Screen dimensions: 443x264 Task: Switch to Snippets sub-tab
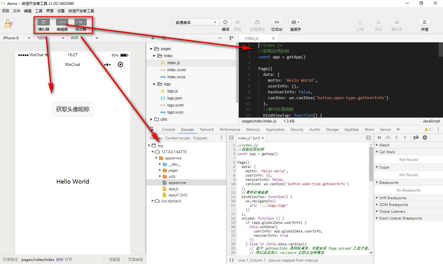(x=200, y=138)
